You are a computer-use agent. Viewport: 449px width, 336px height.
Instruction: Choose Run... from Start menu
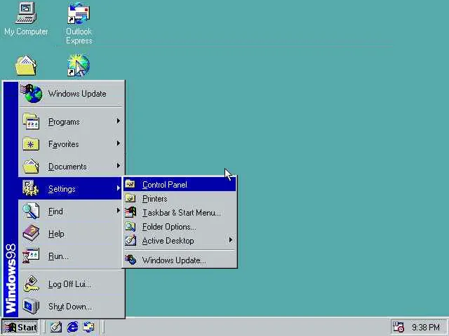[x=72, y=255]
